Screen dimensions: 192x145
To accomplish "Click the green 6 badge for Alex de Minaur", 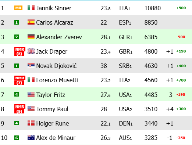I will (x=17, y=138).
